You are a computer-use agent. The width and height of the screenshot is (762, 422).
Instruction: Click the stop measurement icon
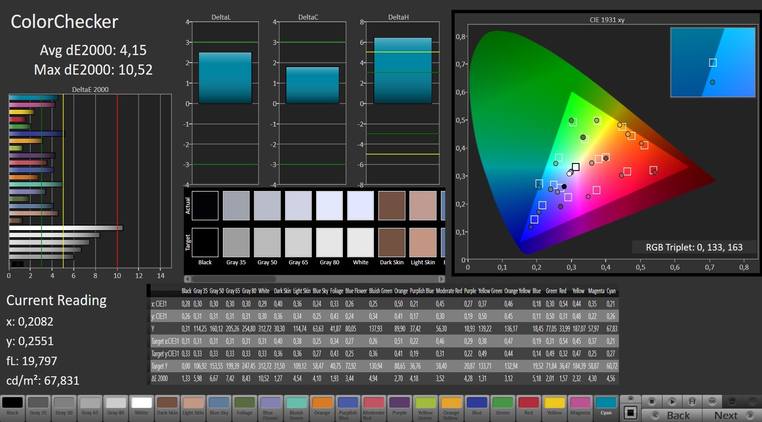[652, 402]
